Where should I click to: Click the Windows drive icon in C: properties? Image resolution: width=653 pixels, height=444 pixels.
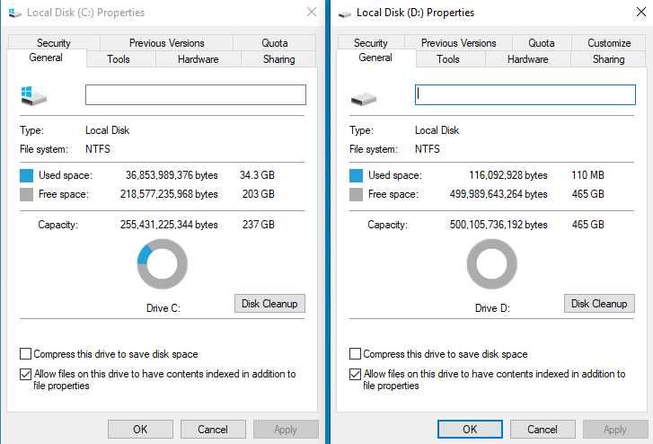point(33,95)
